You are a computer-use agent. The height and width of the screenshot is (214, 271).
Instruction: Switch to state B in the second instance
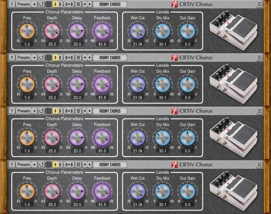click(x=60, y=57)
